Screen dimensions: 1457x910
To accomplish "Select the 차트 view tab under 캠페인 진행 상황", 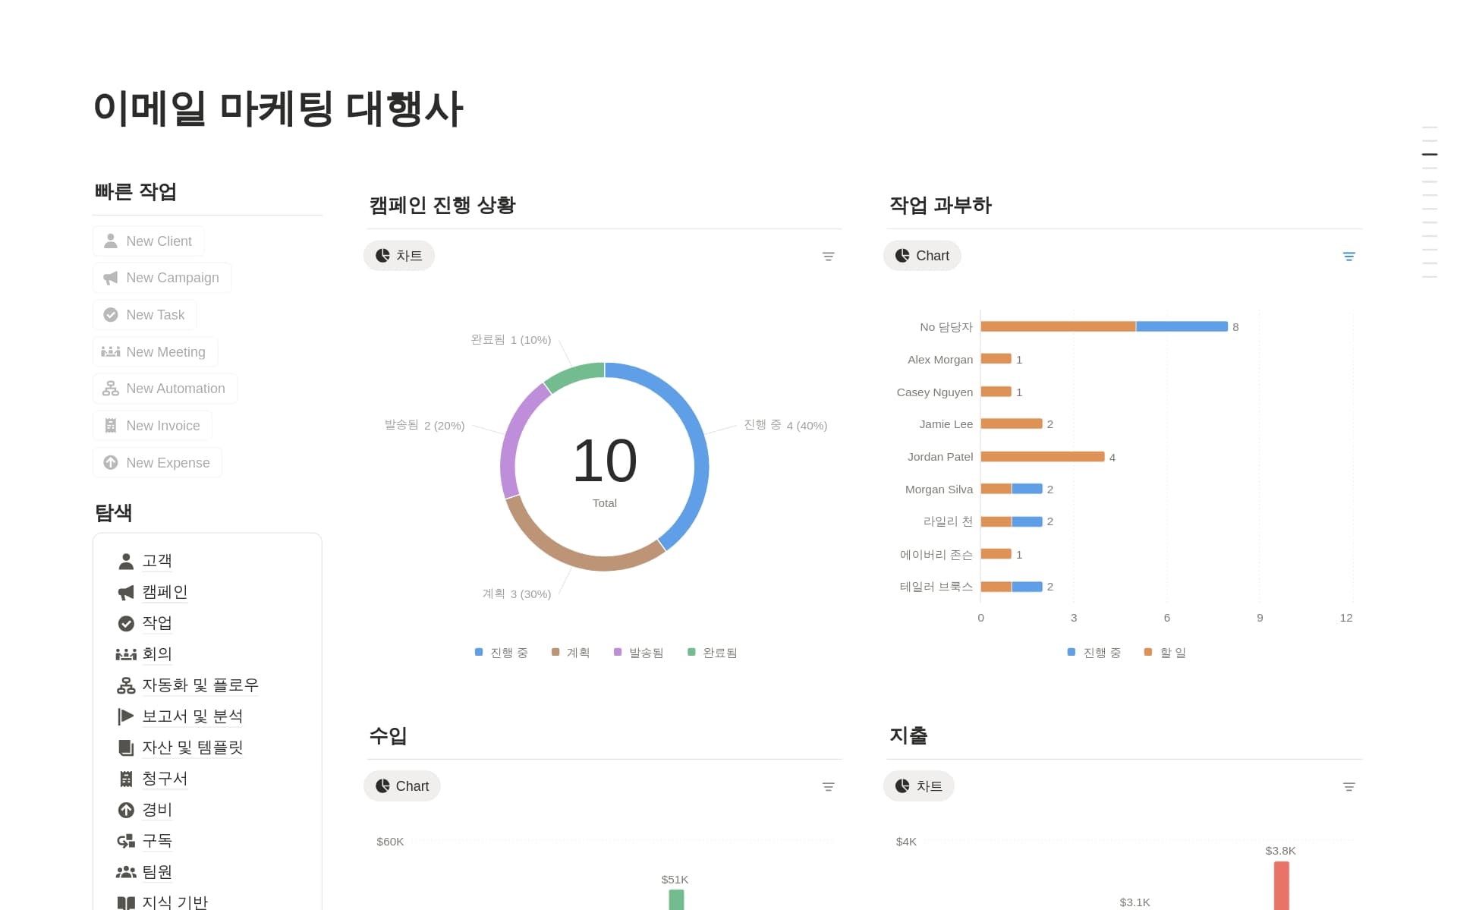I will [399, 256].
